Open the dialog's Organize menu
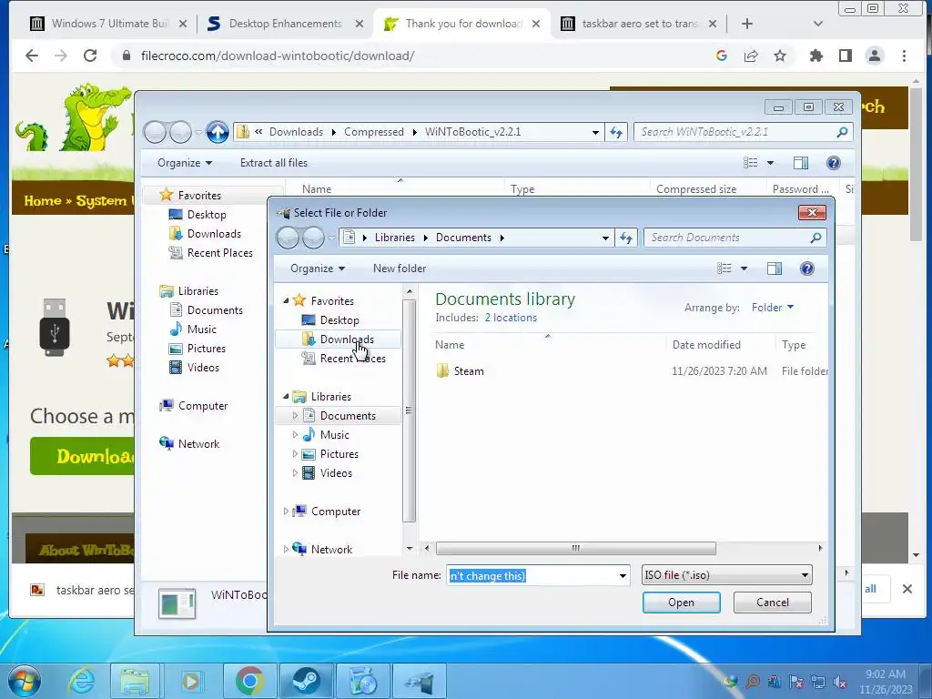 click(x=317, y=268)
